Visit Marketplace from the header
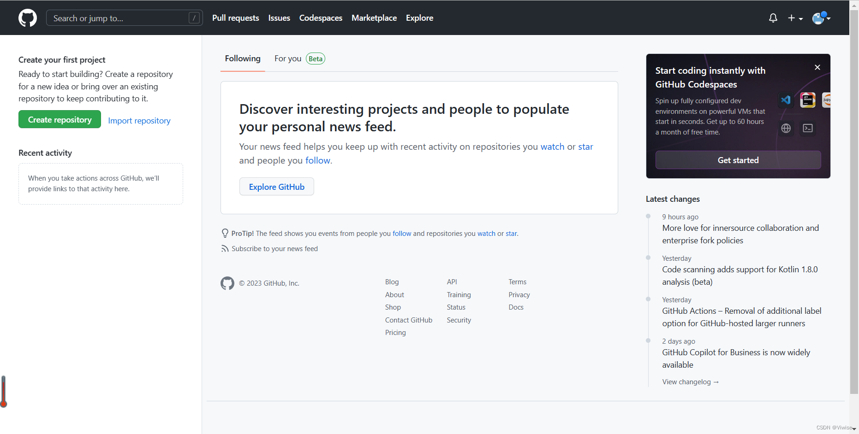Screen dimensions: 859x434 [x=374, y=18]
